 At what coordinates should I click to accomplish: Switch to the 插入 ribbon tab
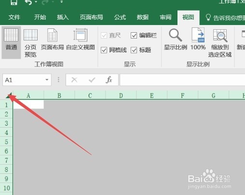point(63,17)
